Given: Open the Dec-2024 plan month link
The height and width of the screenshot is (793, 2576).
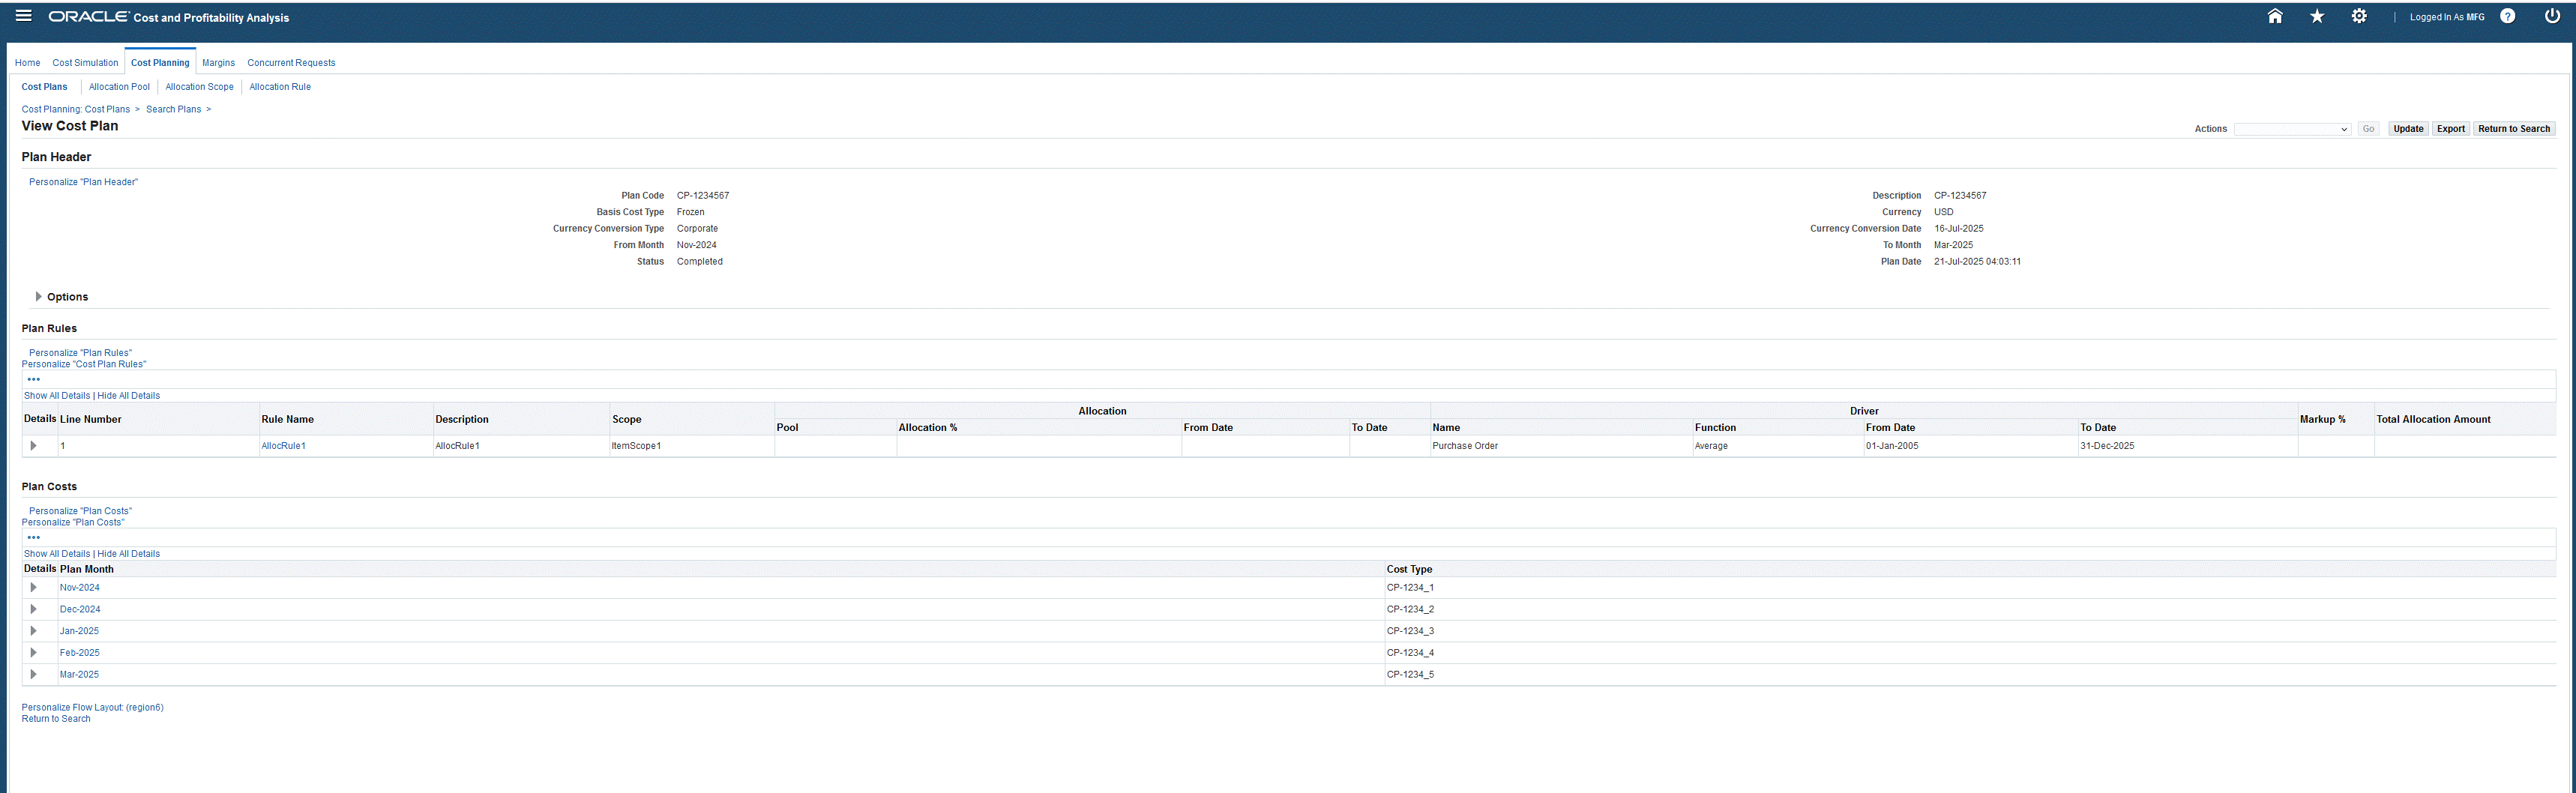Looking at the screenshot, I should pyautogui.click(x=80, y=609).
